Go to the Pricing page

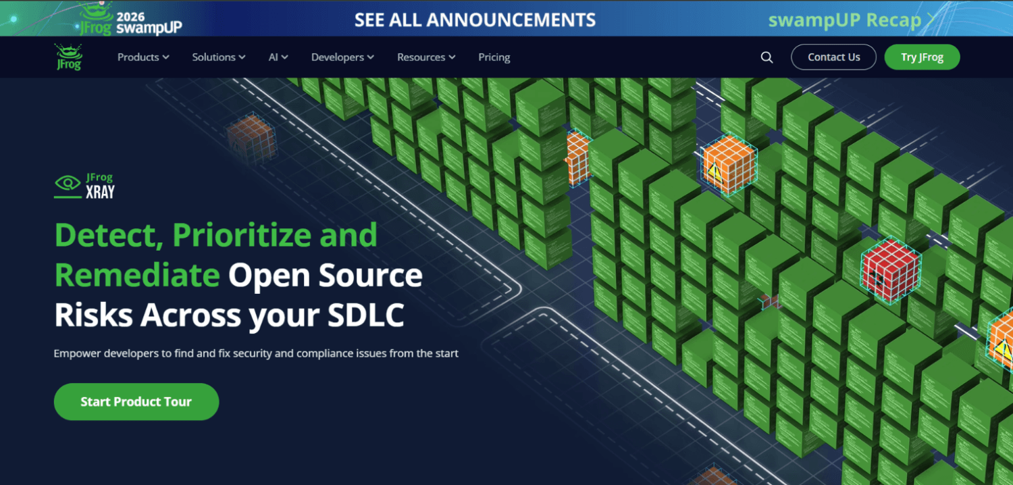point(494,57)
